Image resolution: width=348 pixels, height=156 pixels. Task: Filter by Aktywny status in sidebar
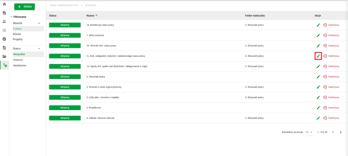18,60
